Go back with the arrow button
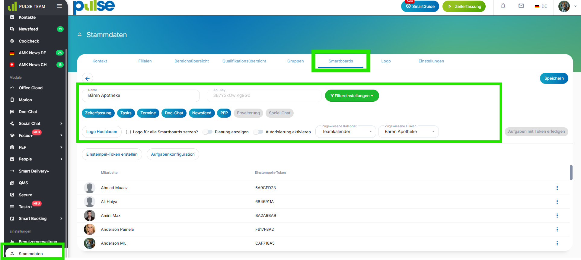 coord(87,78)
